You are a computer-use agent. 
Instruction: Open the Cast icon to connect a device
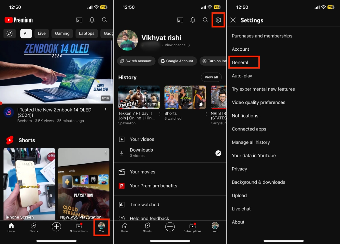pyautogui.click(x=79, y=20)
